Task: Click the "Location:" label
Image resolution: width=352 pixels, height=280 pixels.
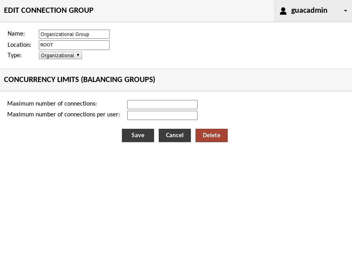Action: pyautogui.click(x=19, y=45)
